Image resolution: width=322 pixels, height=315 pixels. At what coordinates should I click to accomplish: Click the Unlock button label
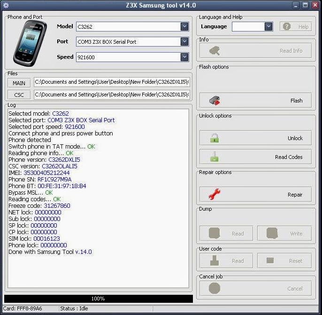point(295,138)
